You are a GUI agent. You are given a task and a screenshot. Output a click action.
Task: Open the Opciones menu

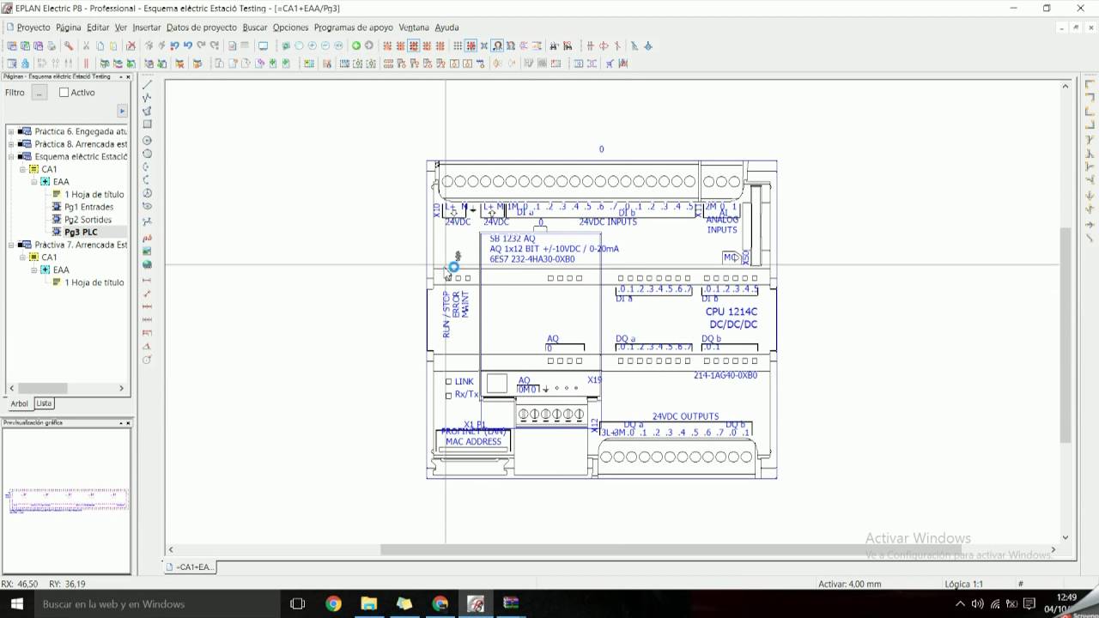(x=290, y=27)
